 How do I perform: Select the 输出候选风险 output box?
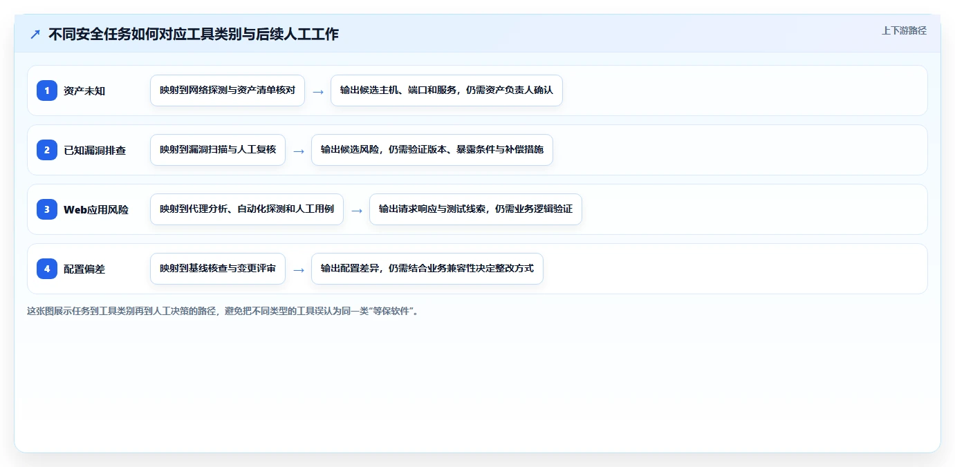coord(432,150)
